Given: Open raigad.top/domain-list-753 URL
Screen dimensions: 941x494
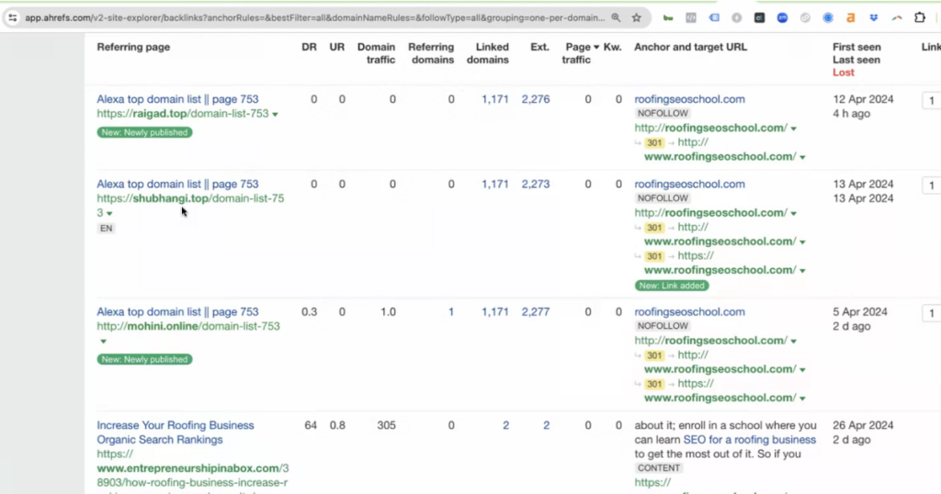Looking at the screenshot, I should pos(183,114).
